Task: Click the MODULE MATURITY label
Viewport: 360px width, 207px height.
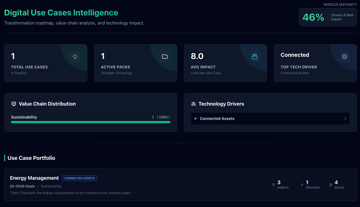Action: pos(340,5)
